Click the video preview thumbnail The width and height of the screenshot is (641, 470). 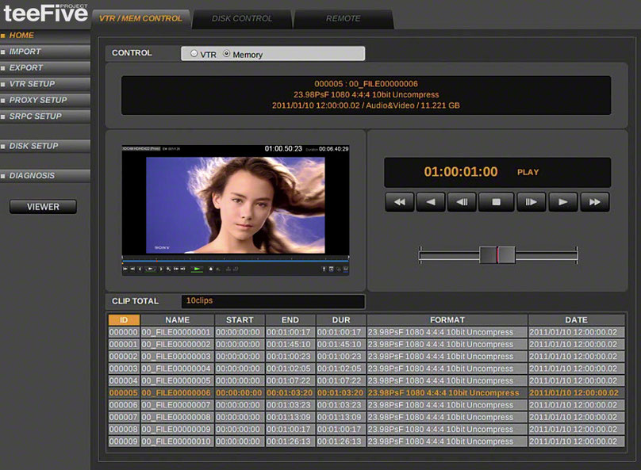[236, 205]
